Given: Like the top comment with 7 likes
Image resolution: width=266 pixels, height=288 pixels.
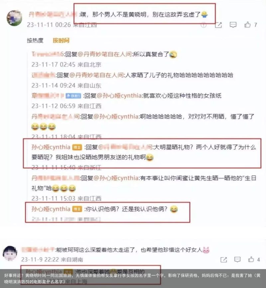Looking at the screenshot, I should coord(247,24).
